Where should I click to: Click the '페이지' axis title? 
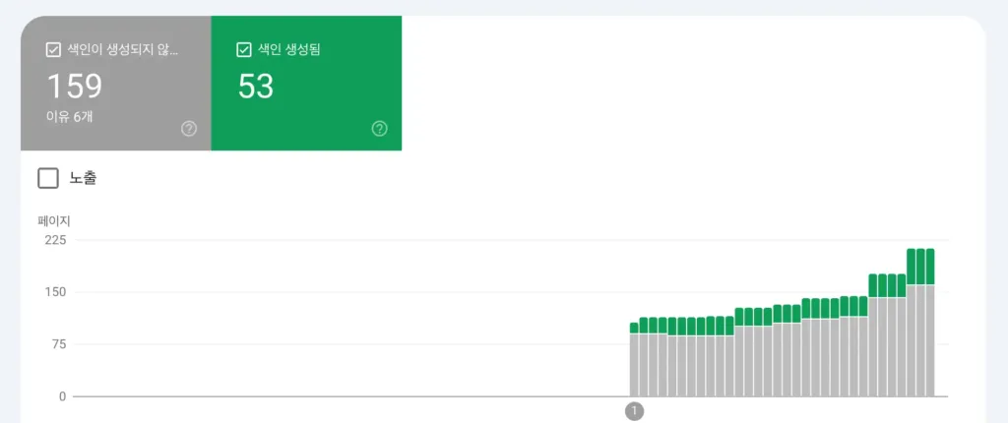click(53, 221)
